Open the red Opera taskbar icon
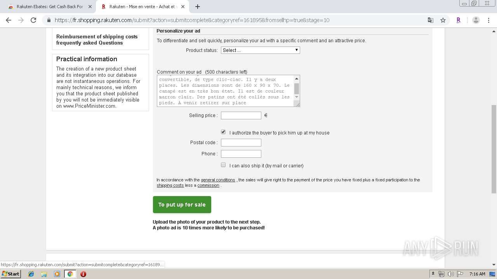 83,274
